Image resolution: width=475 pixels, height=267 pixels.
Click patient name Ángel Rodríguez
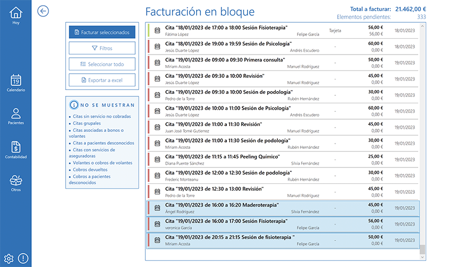pyautogui.click(x=180, y=211)
